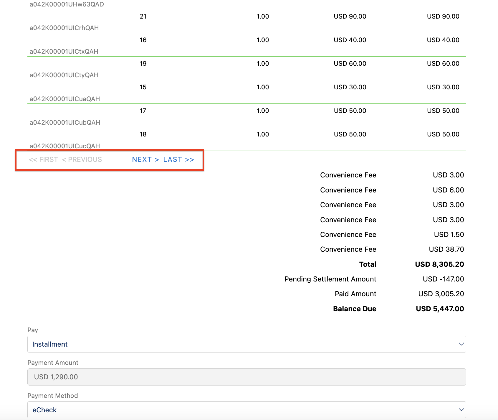Select record ID a042K00001UHw63QAD

[67, 4]
